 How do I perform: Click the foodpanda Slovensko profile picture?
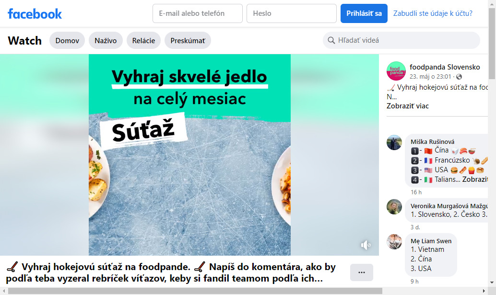click(396, 71)
